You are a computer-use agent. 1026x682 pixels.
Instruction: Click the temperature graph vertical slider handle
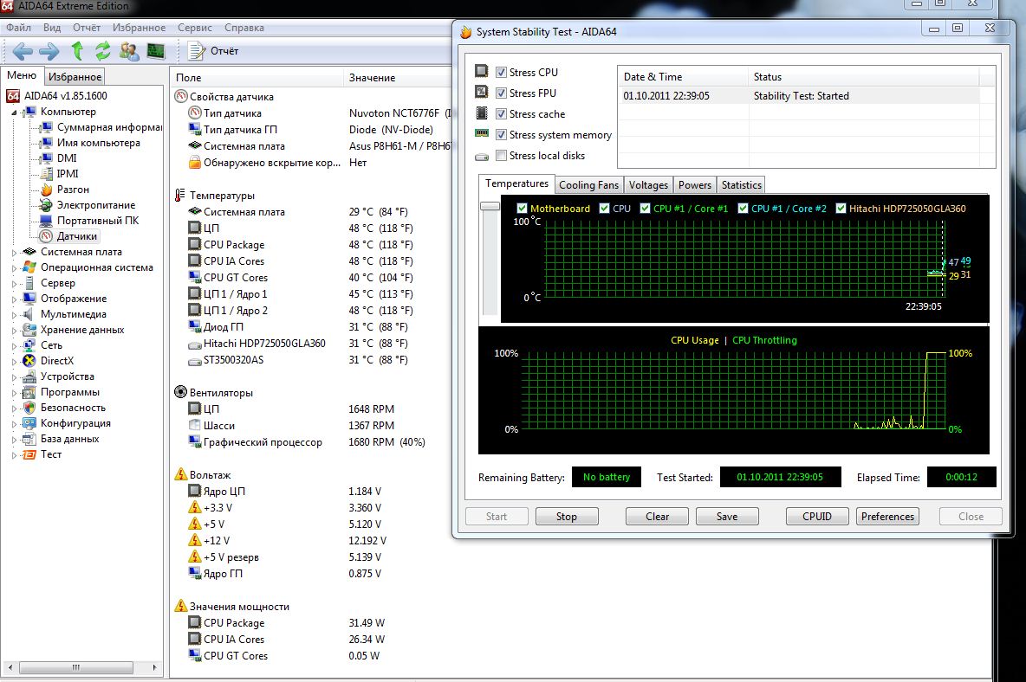[490, 207]
